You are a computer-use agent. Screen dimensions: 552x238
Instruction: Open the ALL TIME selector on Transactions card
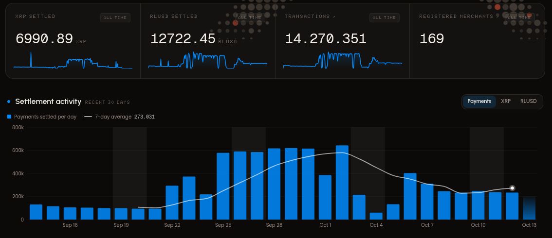click(385, 17)
